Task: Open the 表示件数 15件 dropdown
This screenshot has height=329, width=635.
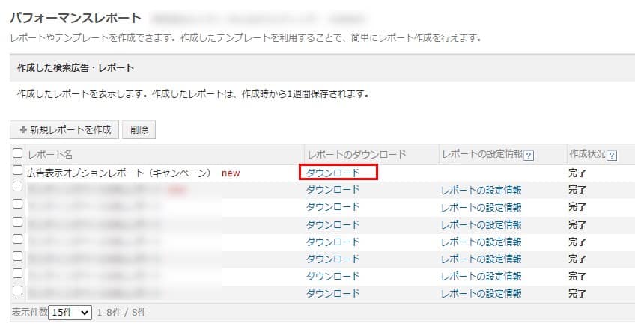Action: click(x=70, y=312)
